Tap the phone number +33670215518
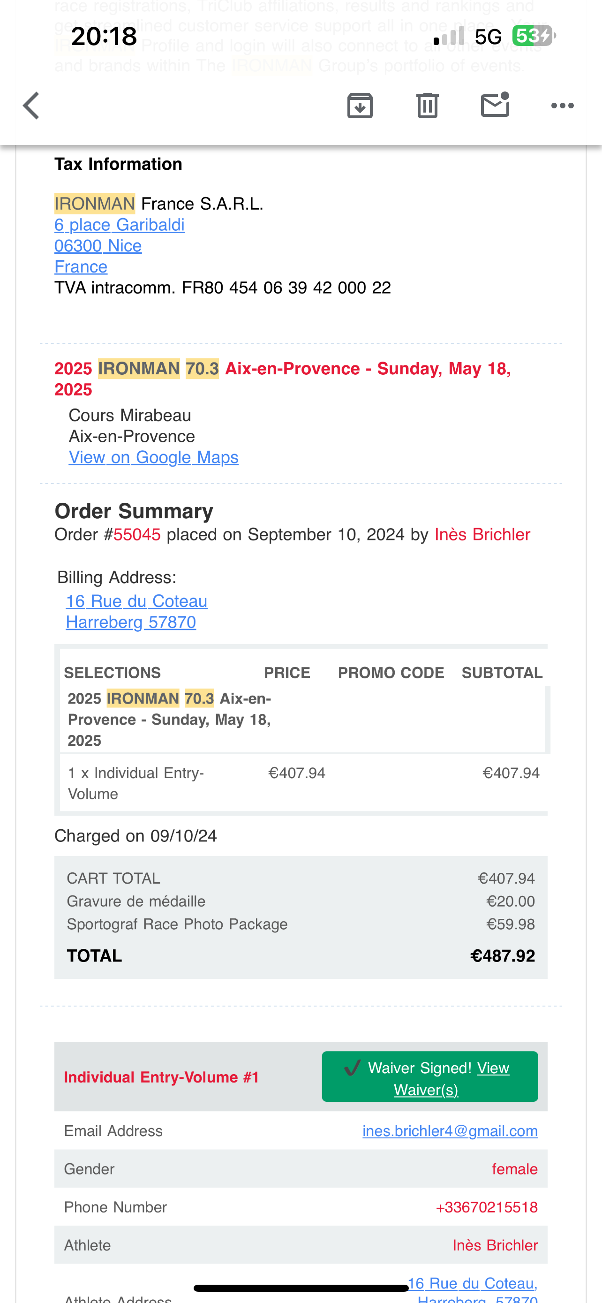This screenshot has width=602, height=1303. click(487, 1207)
